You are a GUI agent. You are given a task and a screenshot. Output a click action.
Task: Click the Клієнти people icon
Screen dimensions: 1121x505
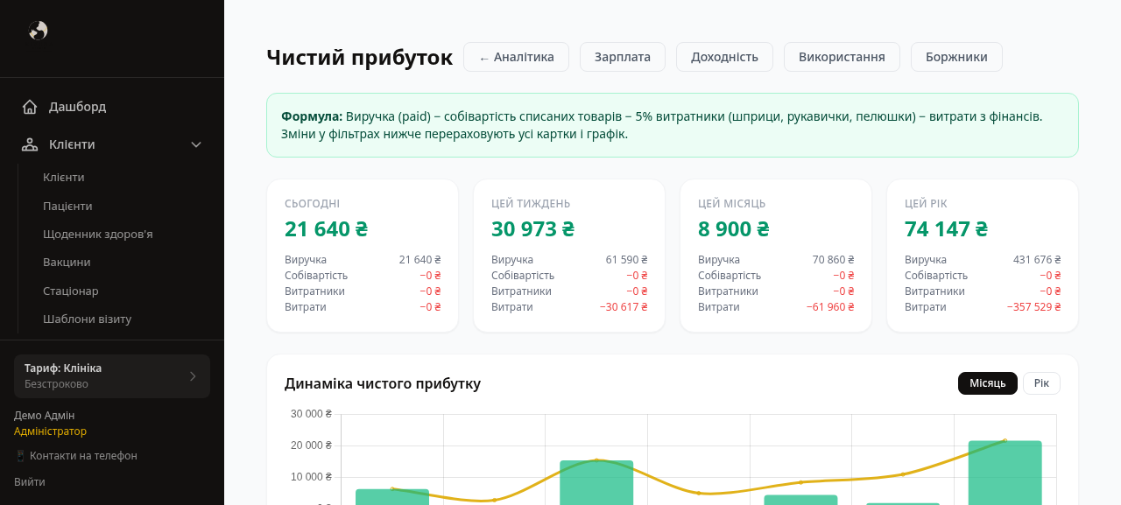click(30, 144)
